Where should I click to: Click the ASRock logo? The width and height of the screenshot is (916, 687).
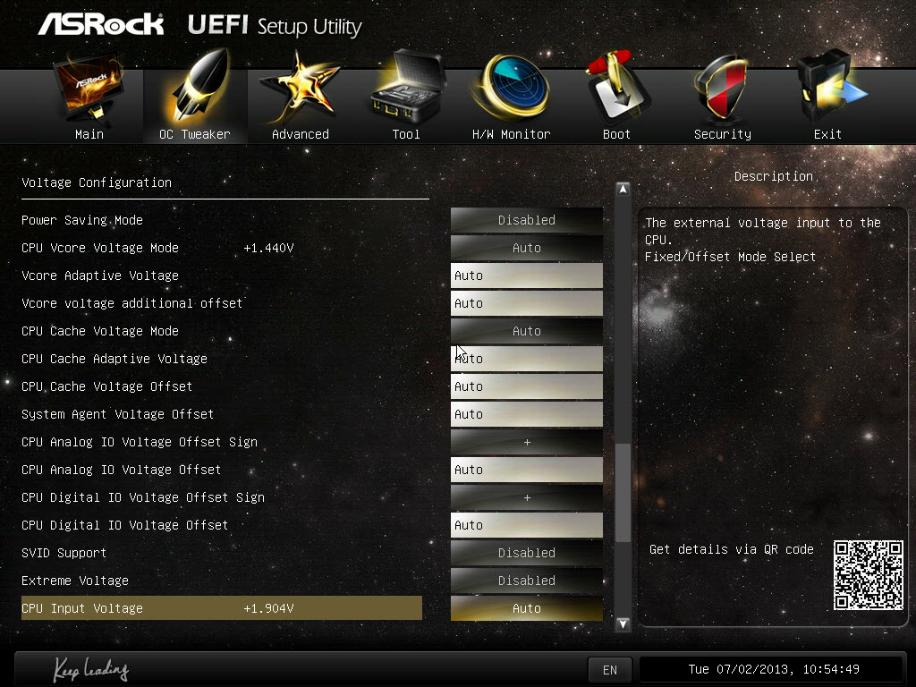101,24
